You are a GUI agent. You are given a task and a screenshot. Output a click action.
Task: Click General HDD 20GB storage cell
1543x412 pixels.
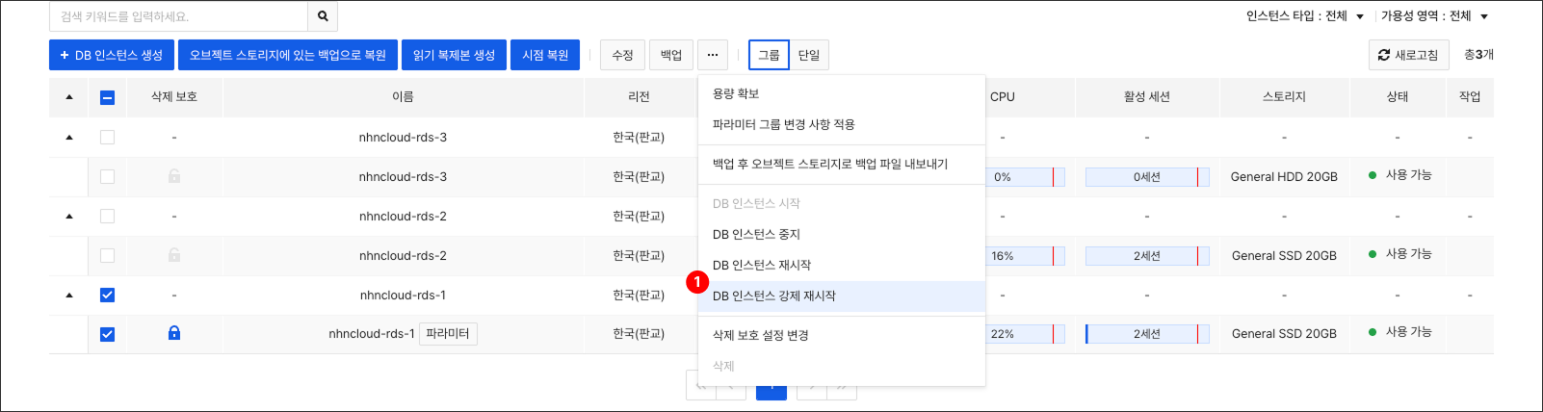pos(1284,177)
